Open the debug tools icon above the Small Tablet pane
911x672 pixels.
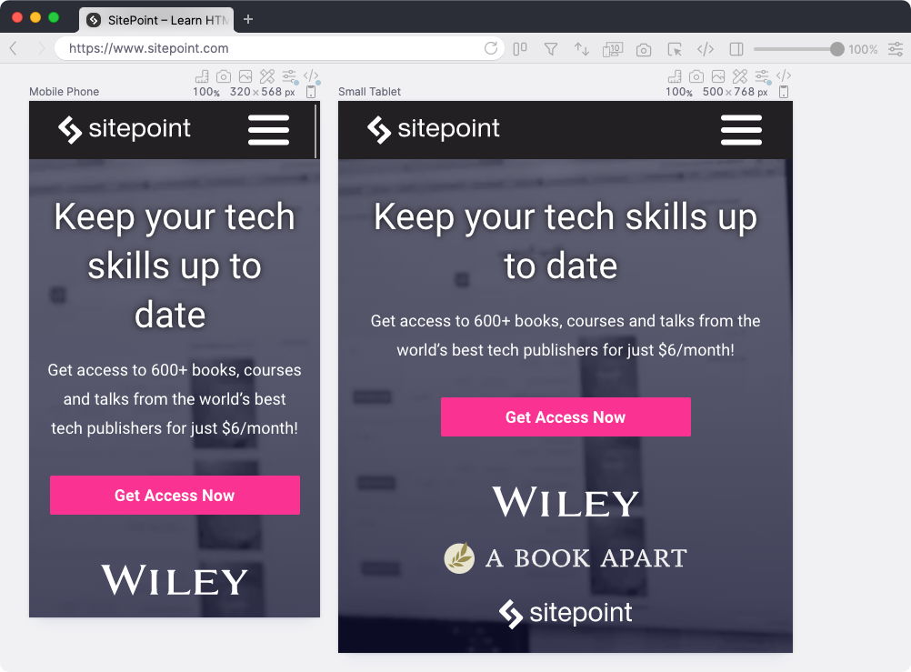tap(739, 77)
